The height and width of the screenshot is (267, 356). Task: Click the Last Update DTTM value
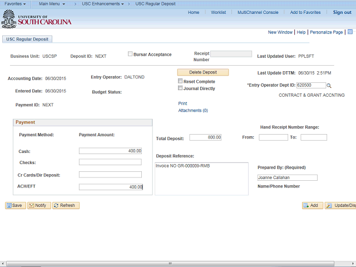[x=315, y=73]
